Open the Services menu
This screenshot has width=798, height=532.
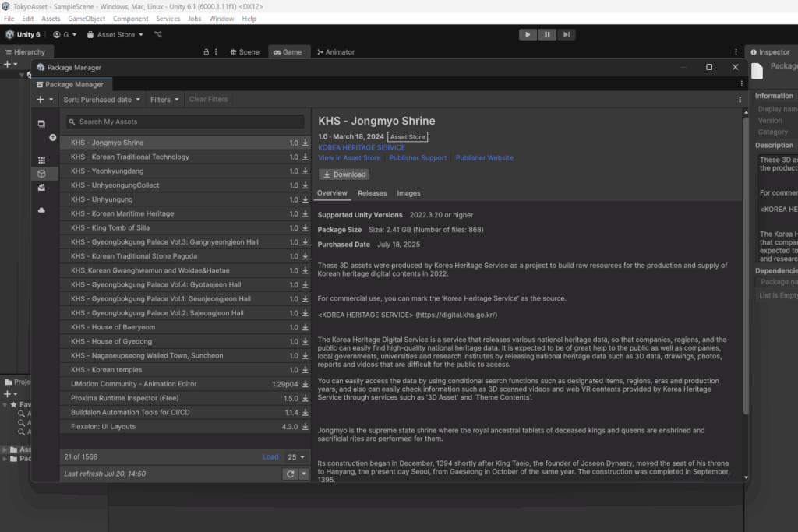(x=168, y=19)
